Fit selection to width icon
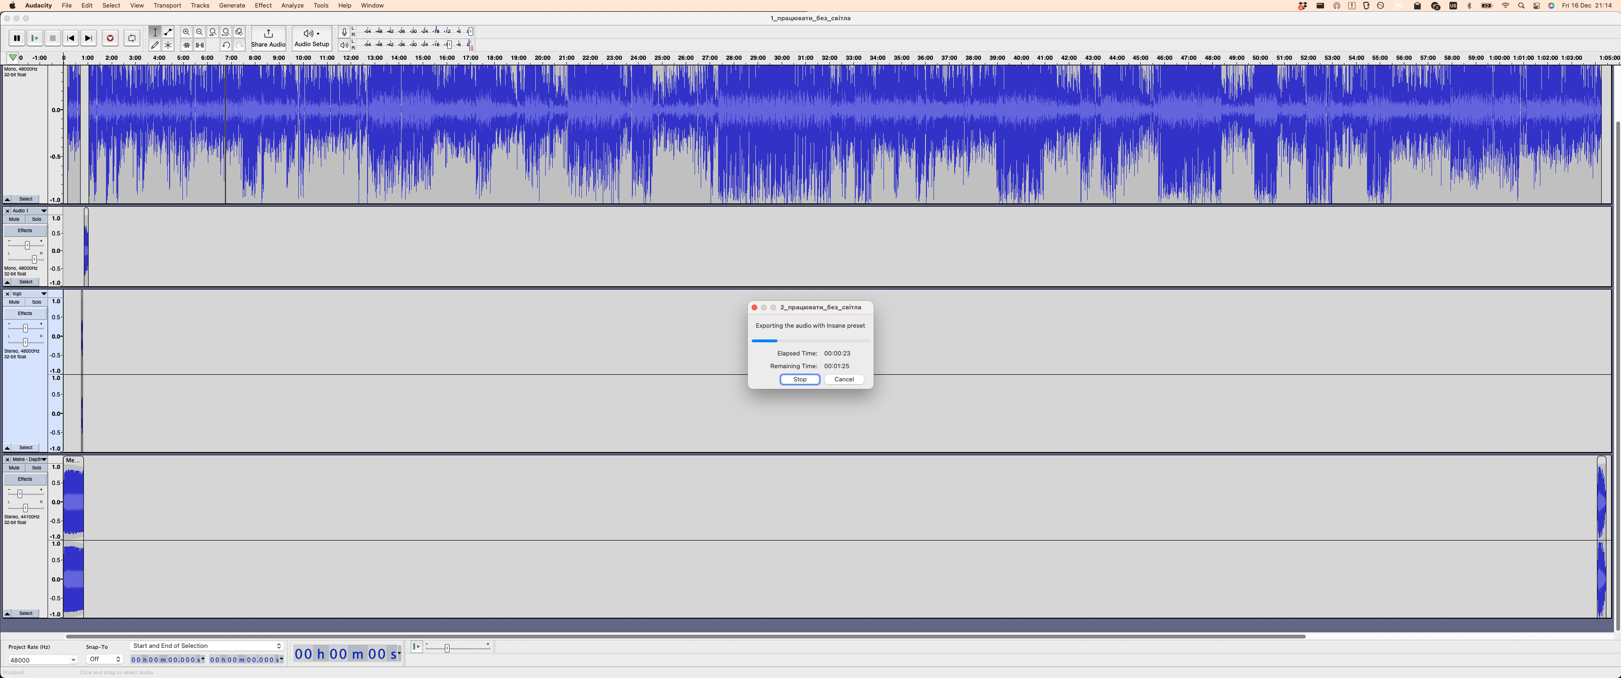Viewport: 1621px width, 678px height. point(213,32)
